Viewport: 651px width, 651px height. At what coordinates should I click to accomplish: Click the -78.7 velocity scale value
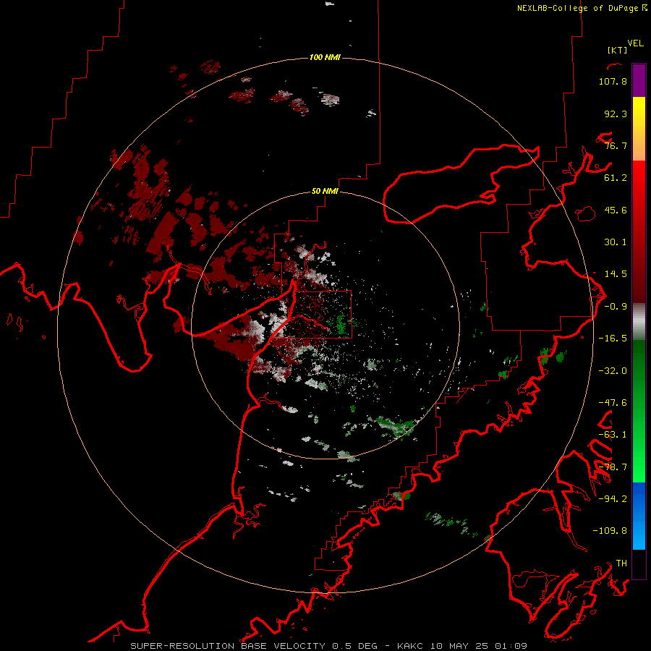pyautogui.click(x=613, y=467)
